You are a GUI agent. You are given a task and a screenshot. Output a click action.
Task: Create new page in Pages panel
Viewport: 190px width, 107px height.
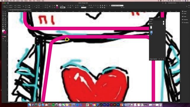click(x=161, y=59)
